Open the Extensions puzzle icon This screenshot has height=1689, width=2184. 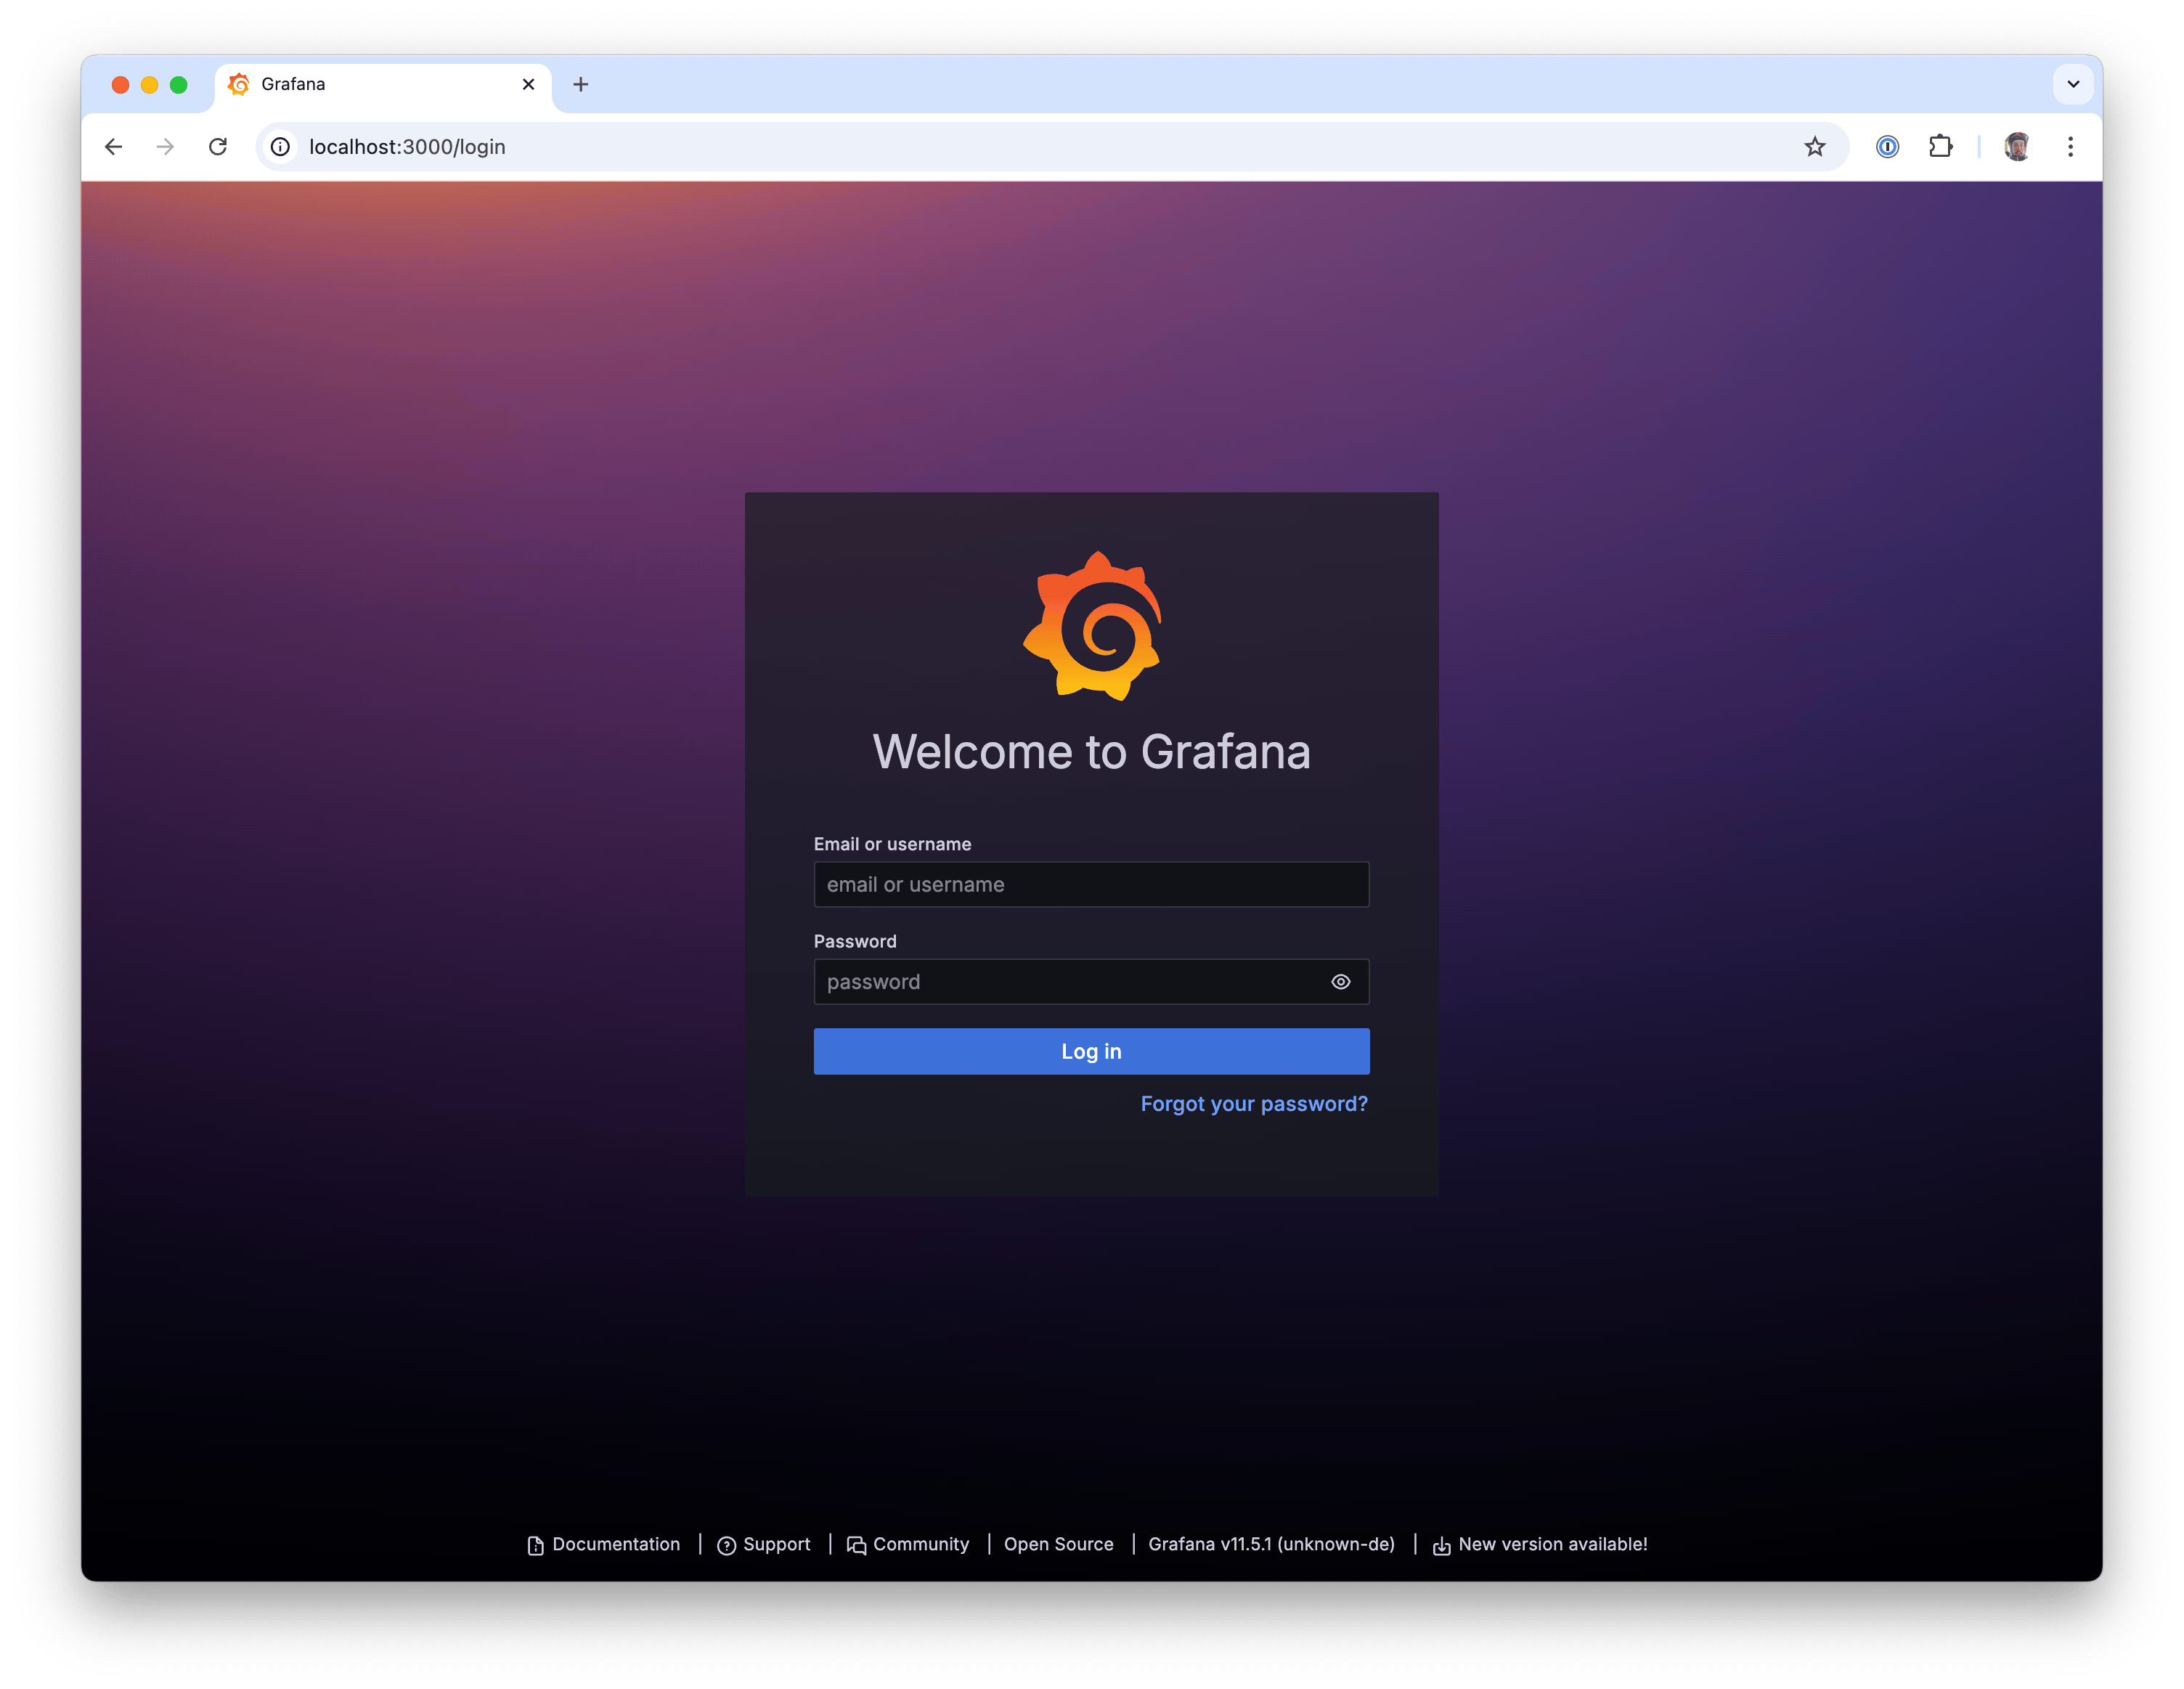coord(1940,147)
